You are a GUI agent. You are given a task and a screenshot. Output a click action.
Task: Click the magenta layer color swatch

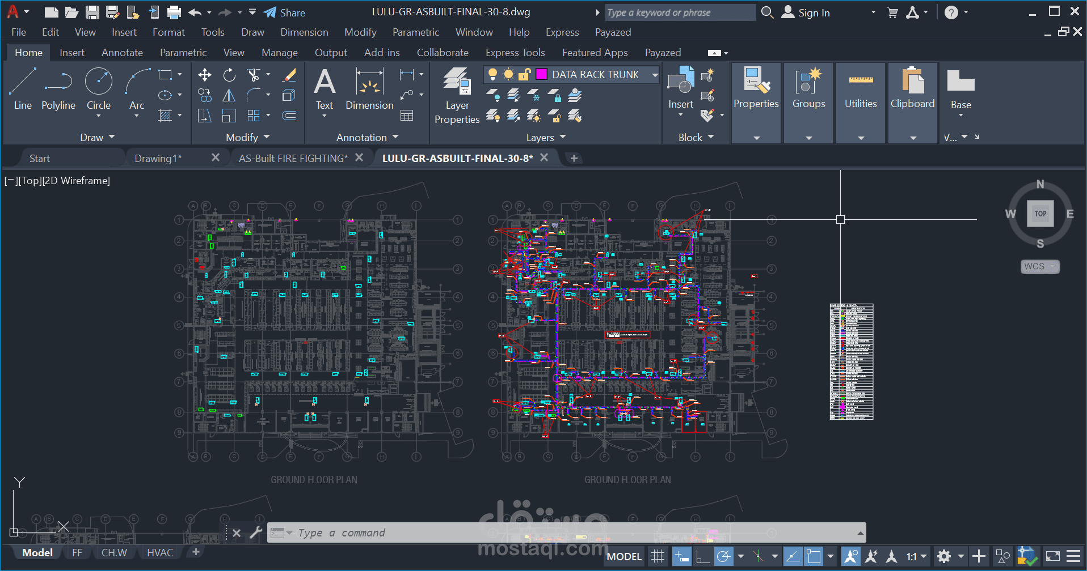541,74
